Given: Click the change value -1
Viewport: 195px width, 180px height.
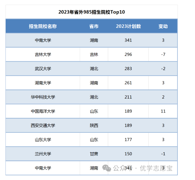Looking at the screenshot, I should pyautogui.click(x=163, y=154).
